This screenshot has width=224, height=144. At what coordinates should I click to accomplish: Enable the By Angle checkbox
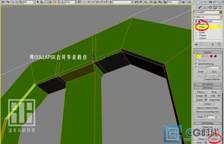click(196, 67)
